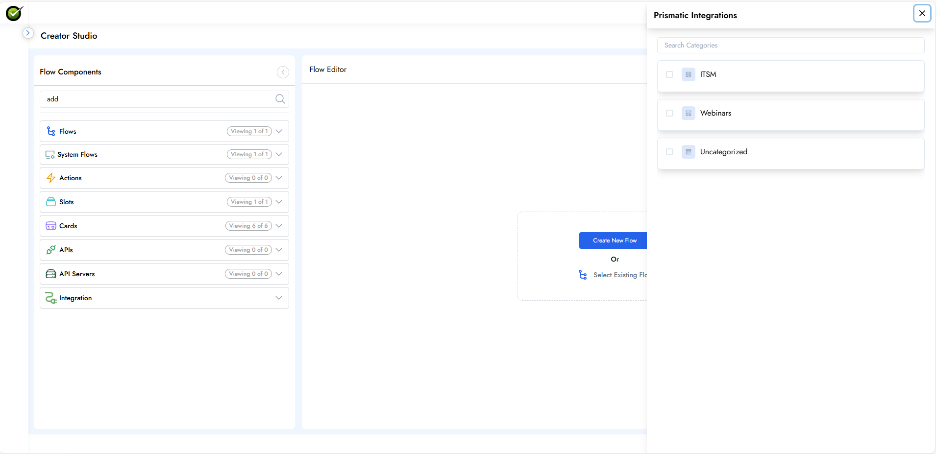Check the Webinars category checkbox
Image resolution: width=936 pixels, height=454 pixels.
(669, 113)
